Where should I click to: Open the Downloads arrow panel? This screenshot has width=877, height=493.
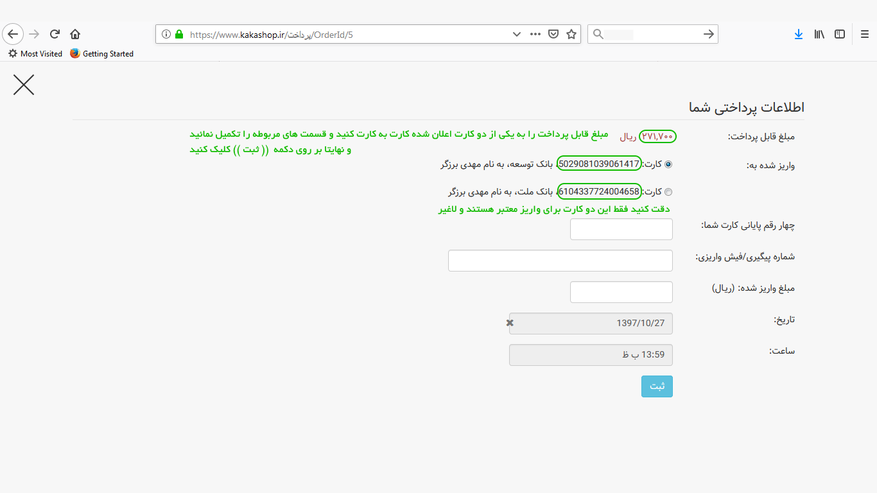(x=798, y=34)
